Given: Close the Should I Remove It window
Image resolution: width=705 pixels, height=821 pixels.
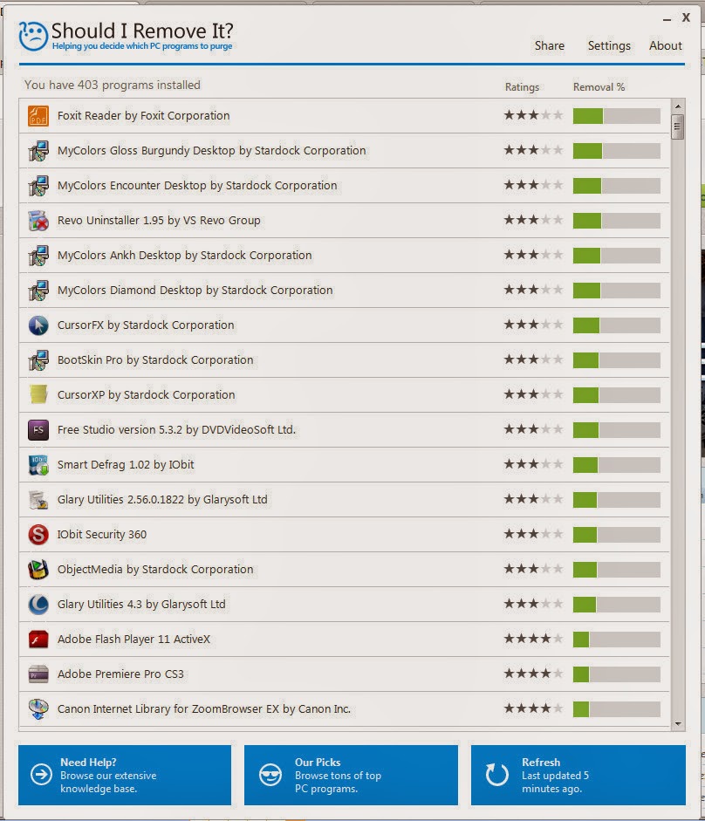Looking at the screenshot, I should pyautogui.click(x=686, y=17).
